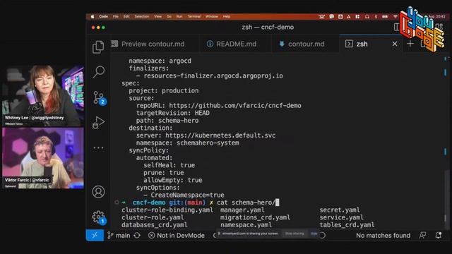Image resolution: width=452 pixels, height=254 pixels.
Task: Click the plus icon to add new terminal
Action: click(x=410, y=44)
